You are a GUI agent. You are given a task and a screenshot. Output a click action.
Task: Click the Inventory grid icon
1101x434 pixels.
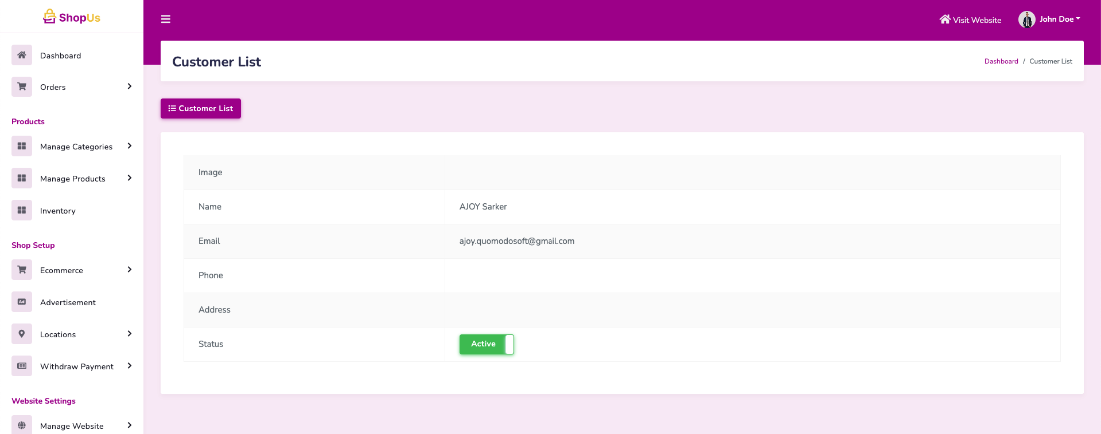pyautogui.click(x=22, y=211)
